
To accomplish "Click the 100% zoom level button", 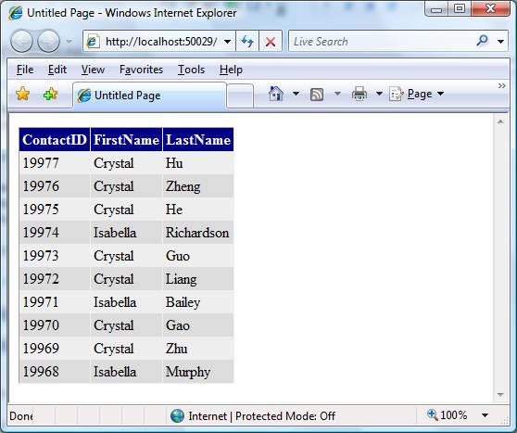I will tap(448, 415).
